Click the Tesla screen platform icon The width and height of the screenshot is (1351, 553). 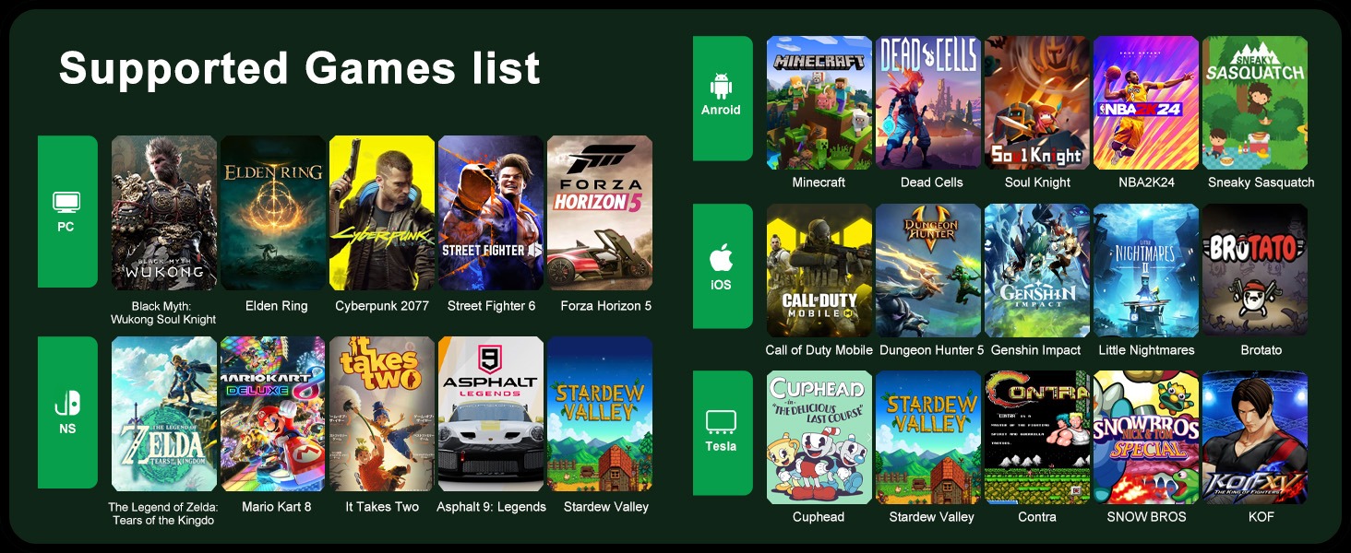(x=721, y=422)
